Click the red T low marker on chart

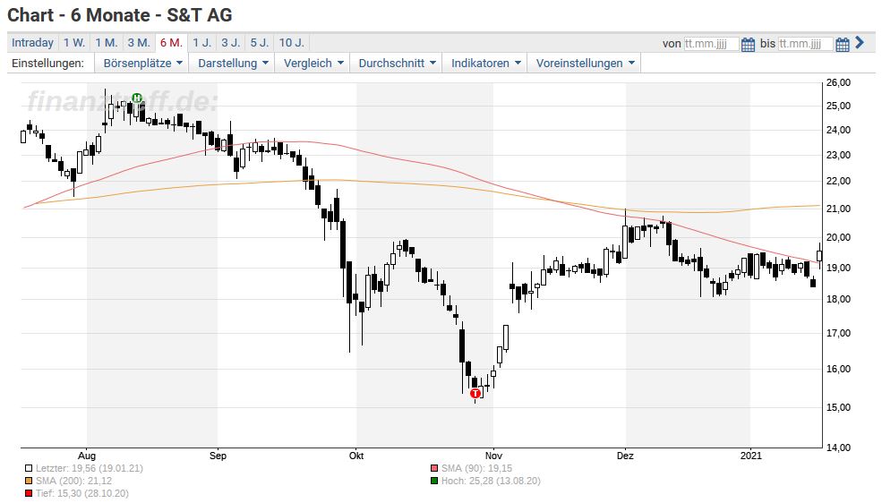tap(475, 394)
